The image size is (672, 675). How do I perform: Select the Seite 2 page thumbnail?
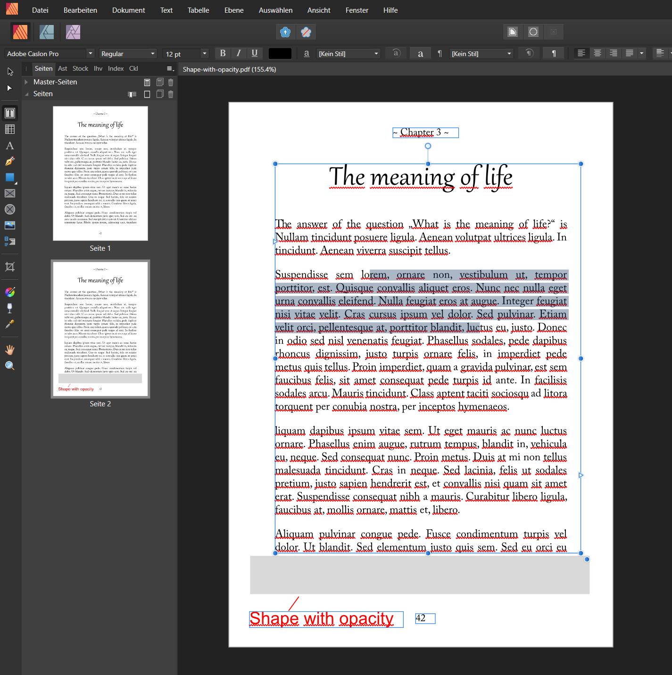(x=100, y=329)
